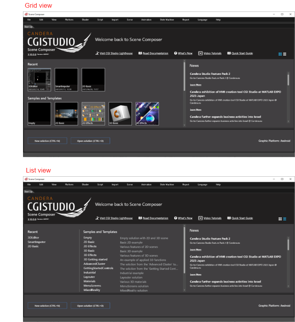Select AdvancedCluster in Samples and Templates list
This screenshot has width=295, height=322.
(94, 264)
